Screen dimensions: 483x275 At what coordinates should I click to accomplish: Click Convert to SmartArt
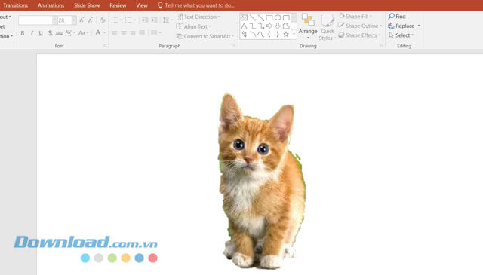click(205, 36)
